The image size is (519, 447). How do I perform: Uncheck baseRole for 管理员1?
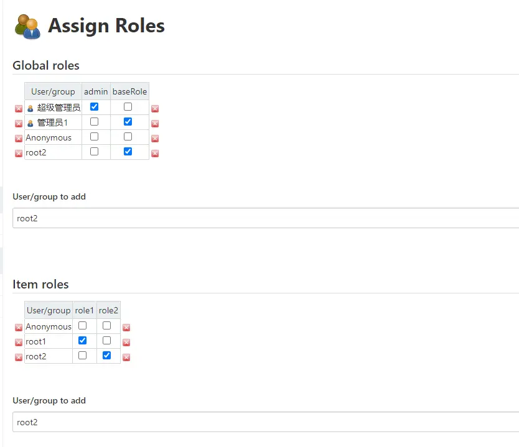(128, 122)
